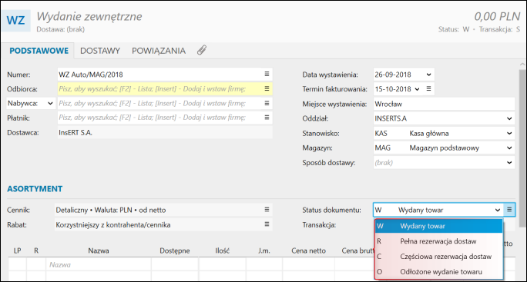Viewport: 527px width, 282px height.
Task: Open the menu icon next to Termin fakturowania
Action: [428, 89]
